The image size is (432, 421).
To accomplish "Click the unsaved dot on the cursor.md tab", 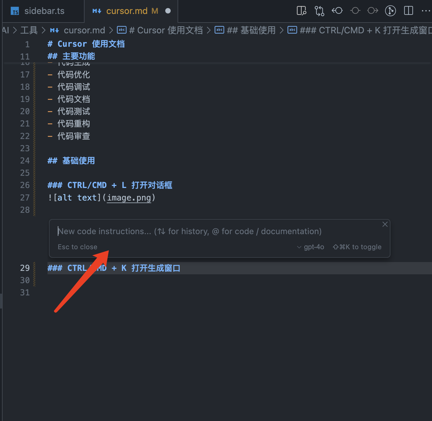I will point(168,11).
